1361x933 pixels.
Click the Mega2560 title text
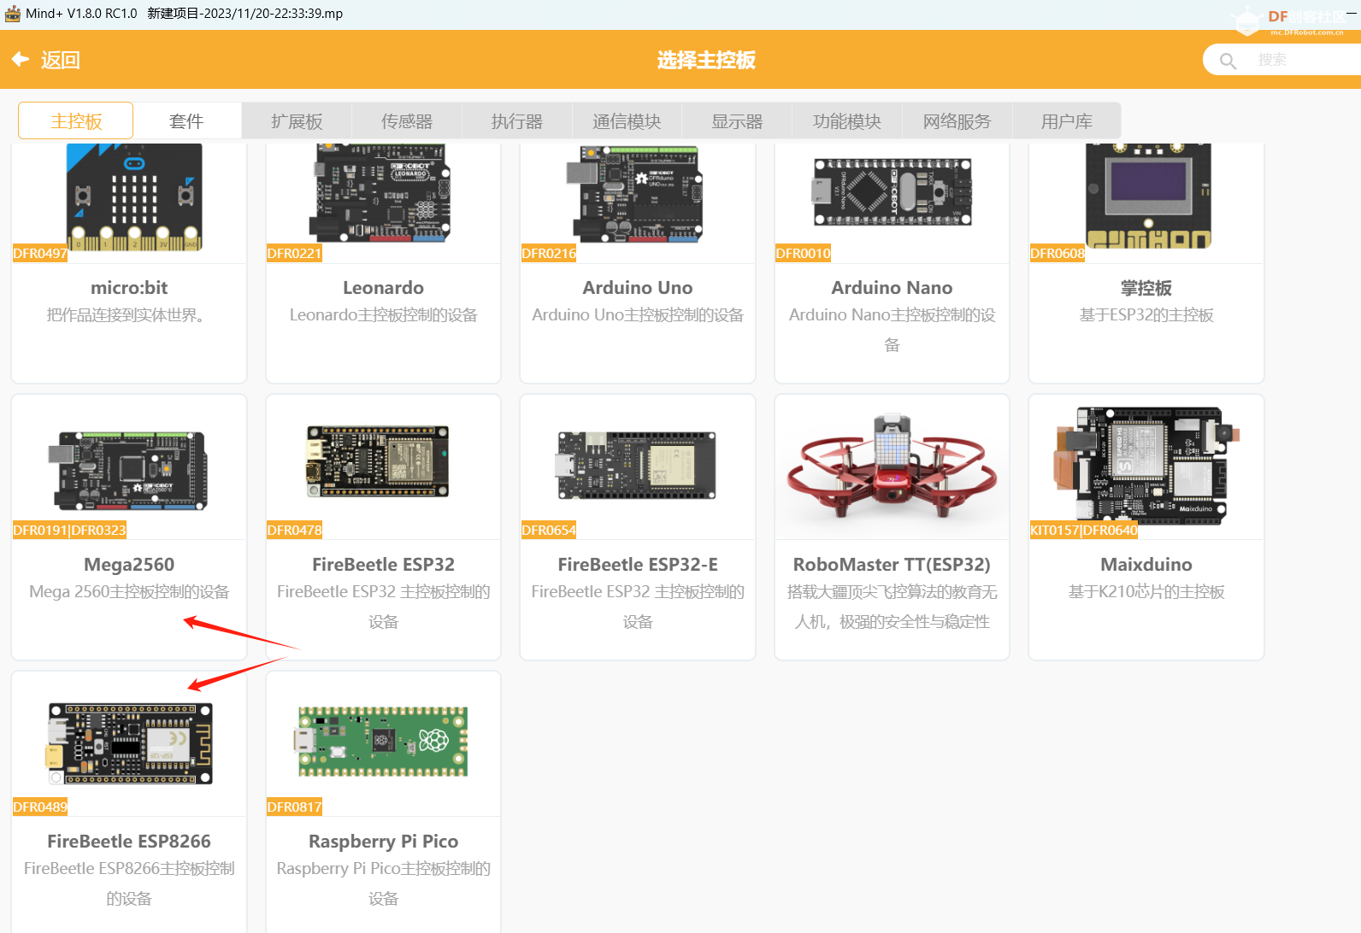[x=129, y=565]
